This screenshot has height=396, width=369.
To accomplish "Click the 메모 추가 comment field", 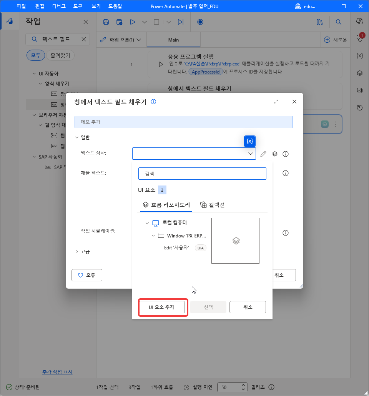I will pyautogui.click(x=184, y=122).
